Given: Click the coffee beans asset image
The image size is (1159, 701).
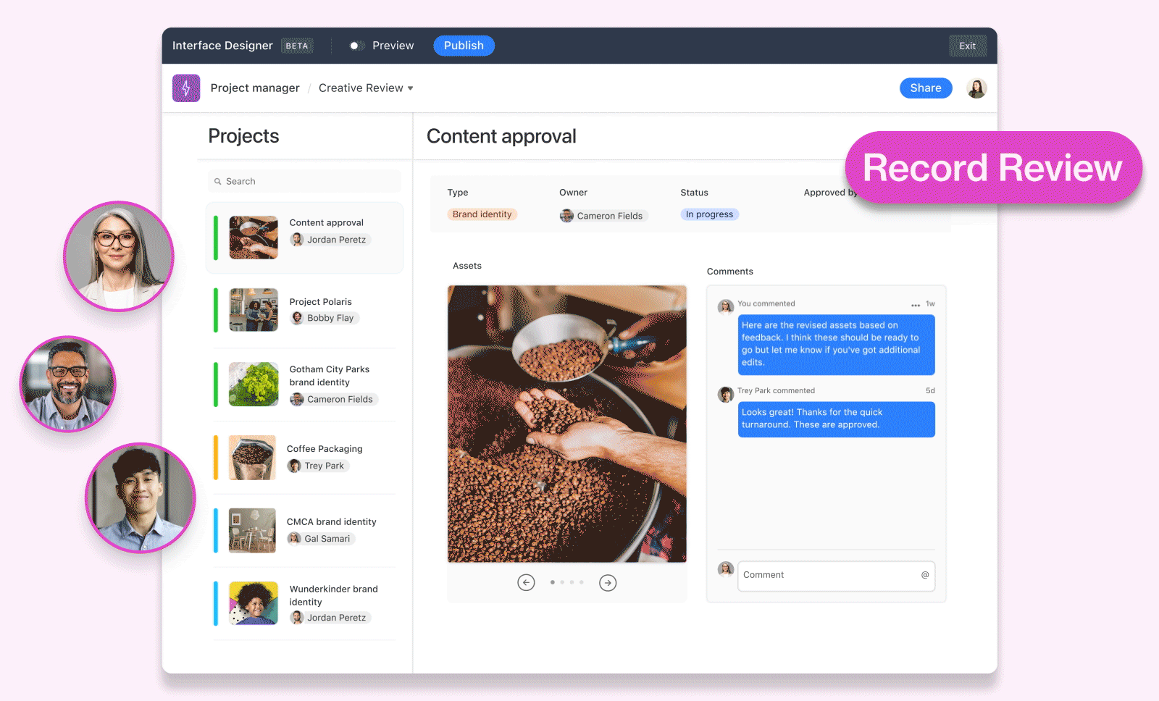Looking at the screenshot, I should click(x=567, y=423).
